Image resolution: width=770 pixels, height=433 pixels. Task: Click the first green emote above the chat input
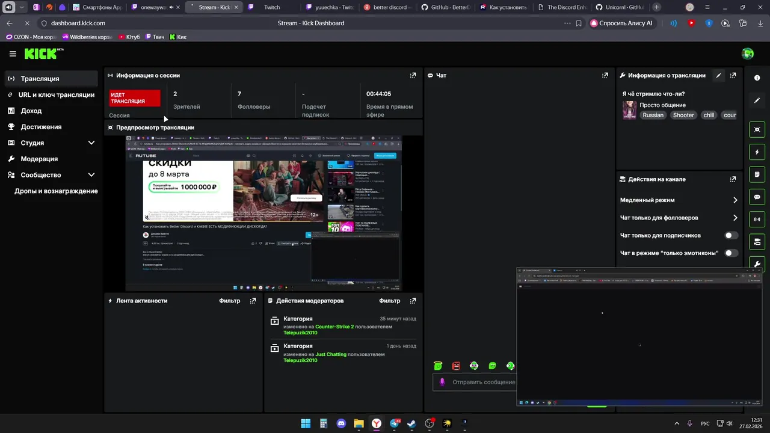click(438, 366)
